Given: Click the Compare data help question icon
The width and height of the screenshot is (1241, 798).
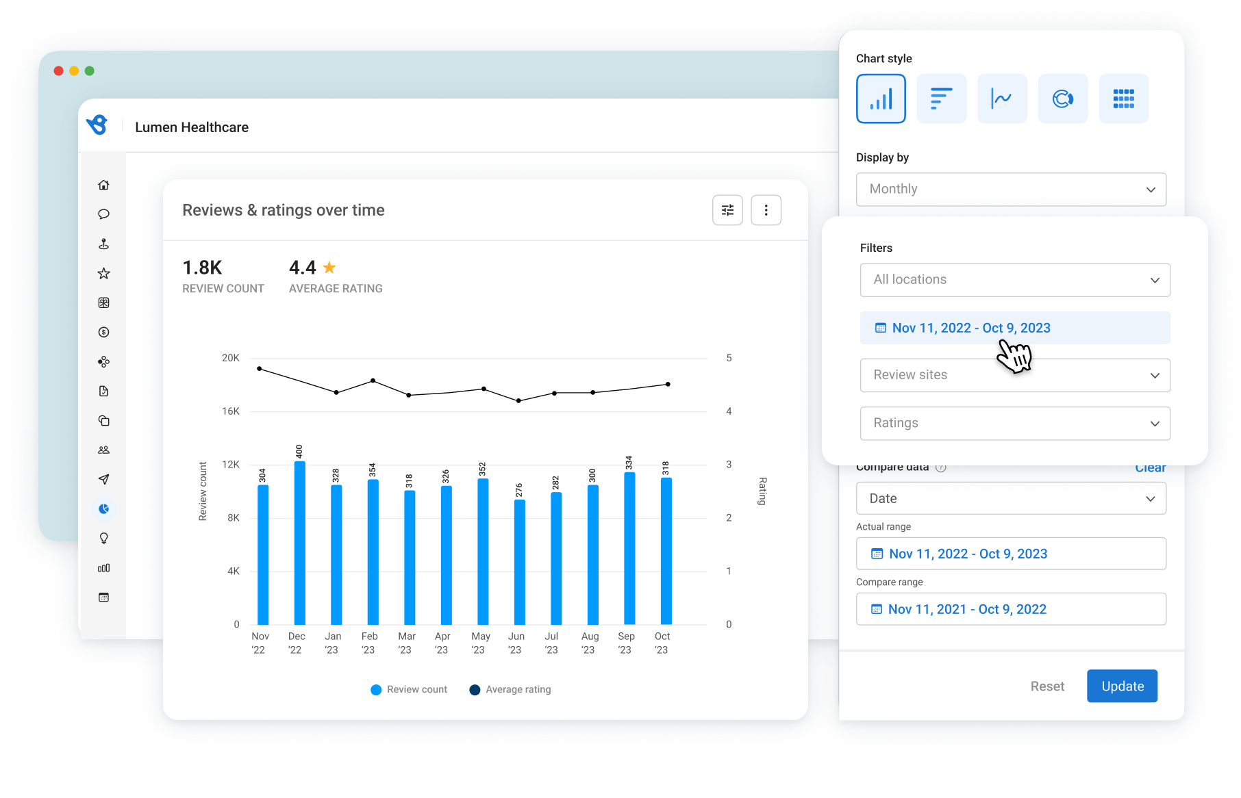Looking at the screenshot, I should point(941,467).
